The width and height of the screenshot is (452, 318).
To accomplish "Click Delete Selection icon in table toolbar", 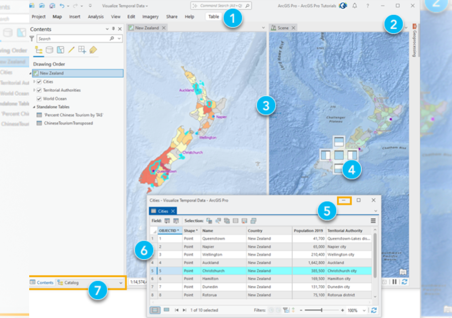I will [244, 221].
